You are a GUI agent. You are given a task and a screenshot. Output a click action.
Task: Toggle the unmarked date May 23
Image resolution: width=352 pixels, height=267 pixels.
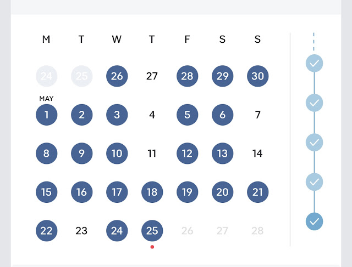click(x=81, y=231)
